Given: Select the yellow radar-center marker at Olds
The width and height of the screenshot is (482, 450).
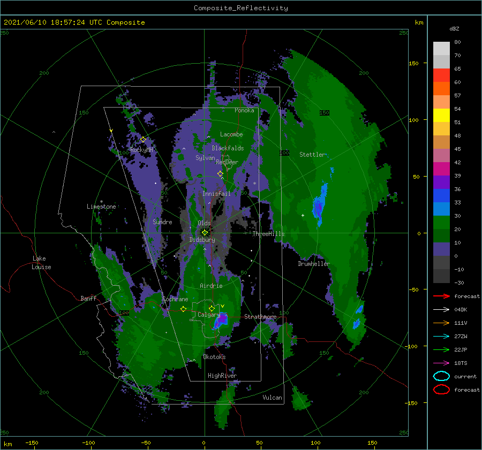Looking at the screenshot, I should 205,233.
